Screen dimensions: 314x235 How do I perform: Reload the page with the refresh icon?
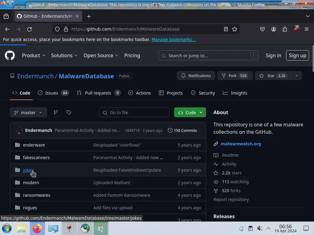click(29, 29)
